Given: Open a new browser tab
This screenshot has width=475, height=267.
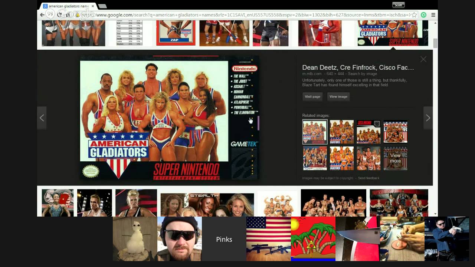Looking at the screenshot, I should 102,6.
